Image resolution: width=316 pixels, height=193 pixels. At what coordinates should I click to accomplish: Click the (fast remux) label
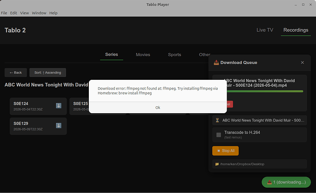tap(233, 137)
